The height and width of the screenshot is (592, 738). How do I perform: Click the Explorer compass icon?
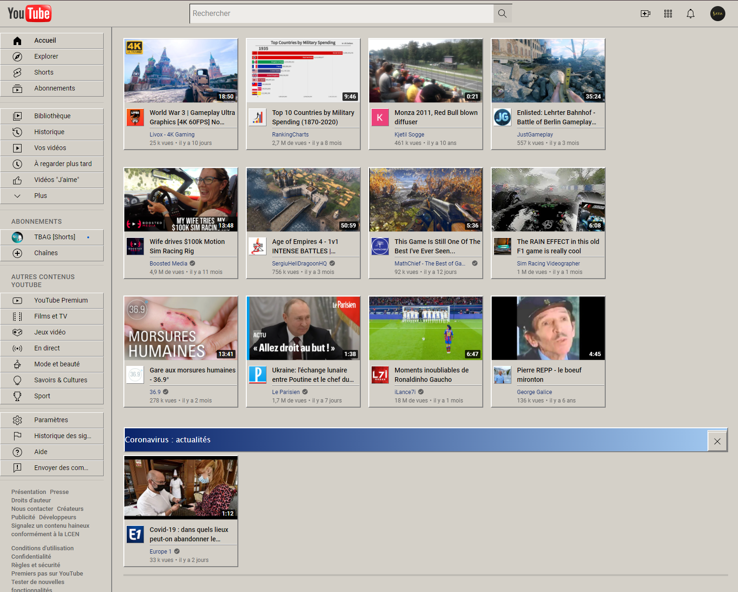click(17, 57)
